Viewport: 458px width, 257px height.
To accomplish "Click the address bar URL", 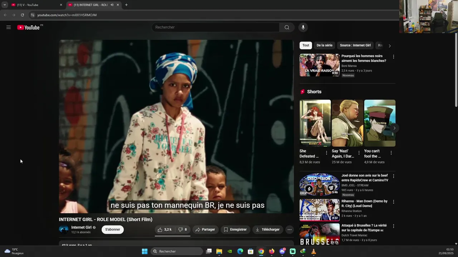I will coord(67,15).
